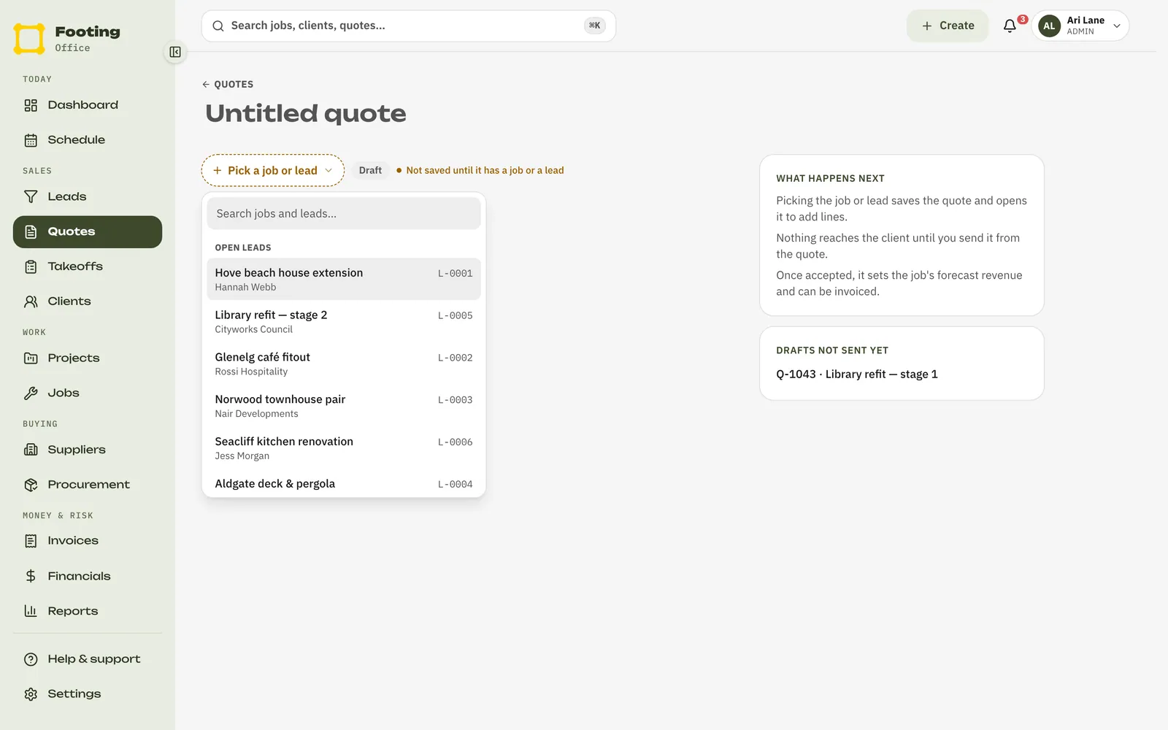The image size is (1168, 730).
Task: Choose Seacliff kitchen renovation lead
Action: coord(344,448)
